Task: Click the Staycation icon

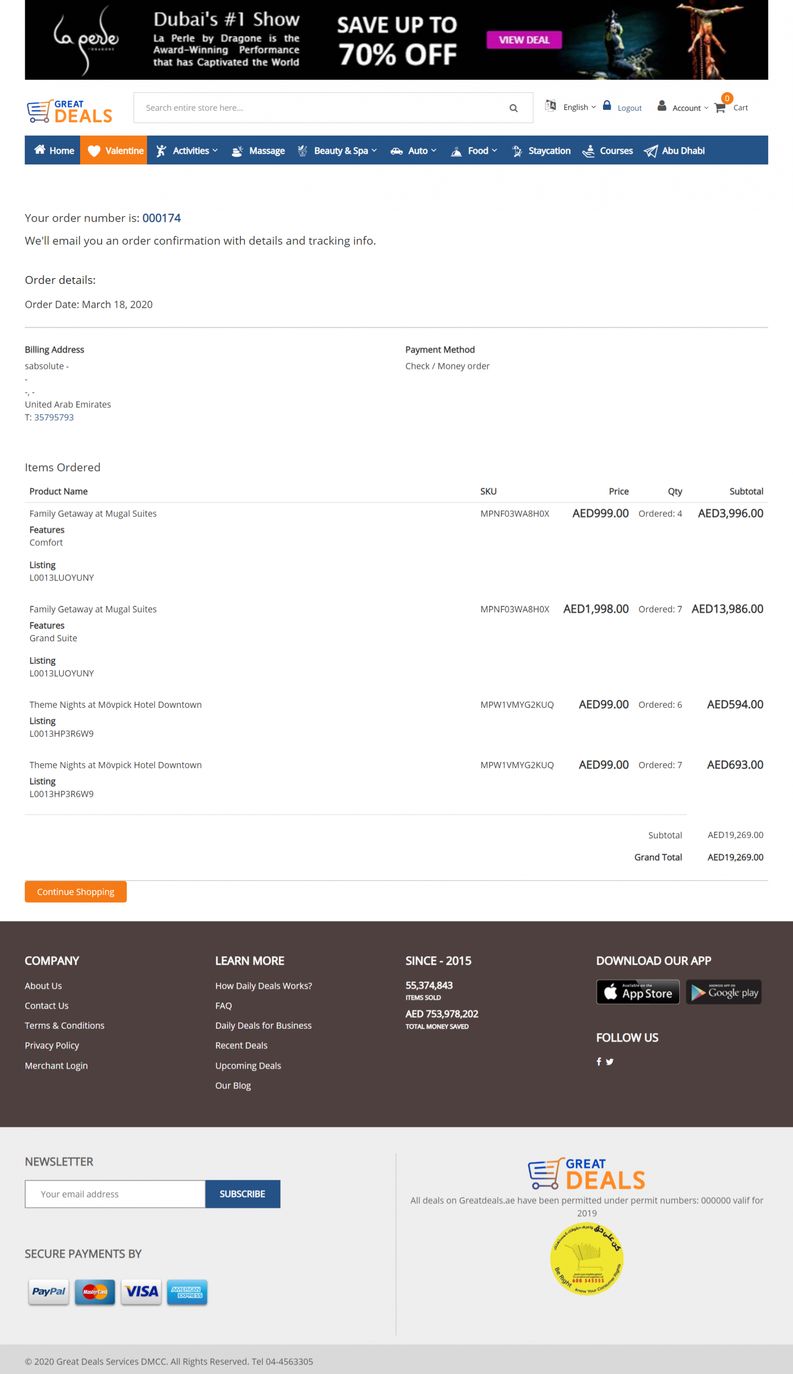Action: pyautogui.click(x=517, y=151)
